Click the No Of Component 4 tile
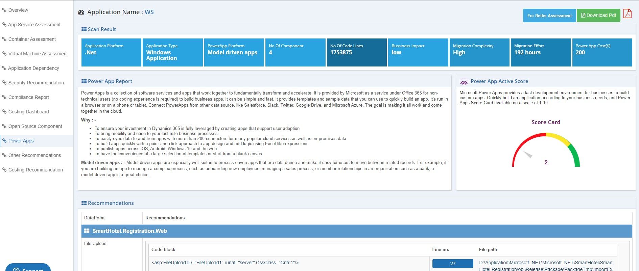Image resolution: width=639 pixels, height=271 pixels. click(x=295, y=52)
